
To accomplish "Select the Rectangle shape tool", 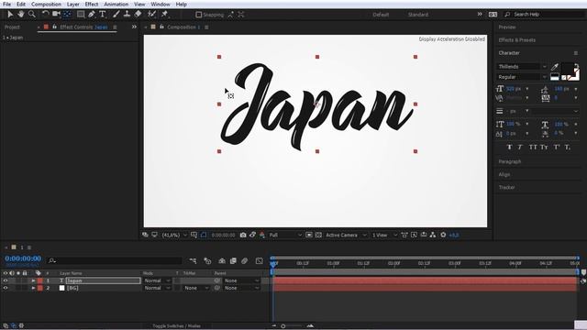I will 81,15.
